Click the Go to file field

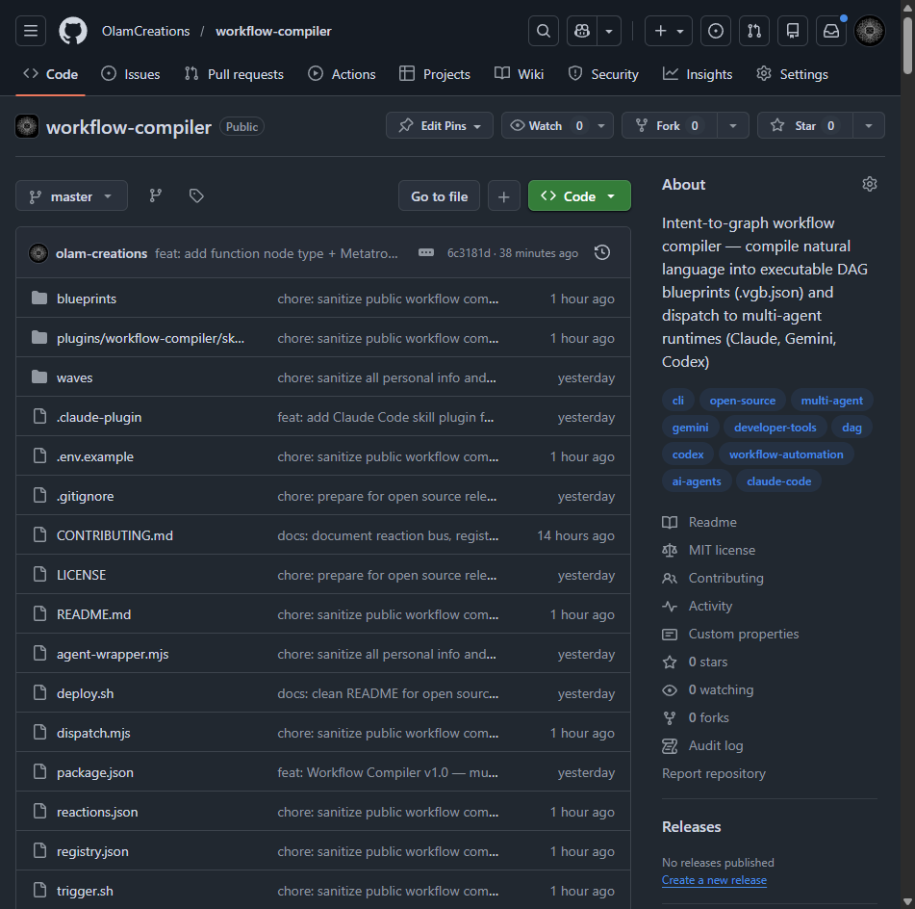[439, 195]
